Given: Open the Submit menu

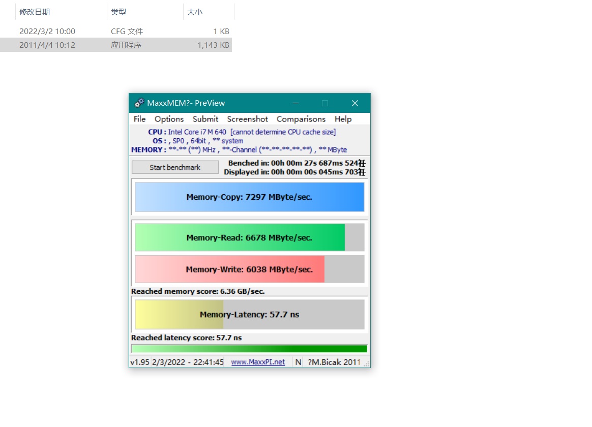Looking at the screenshot, I should [x=205, y=119].
